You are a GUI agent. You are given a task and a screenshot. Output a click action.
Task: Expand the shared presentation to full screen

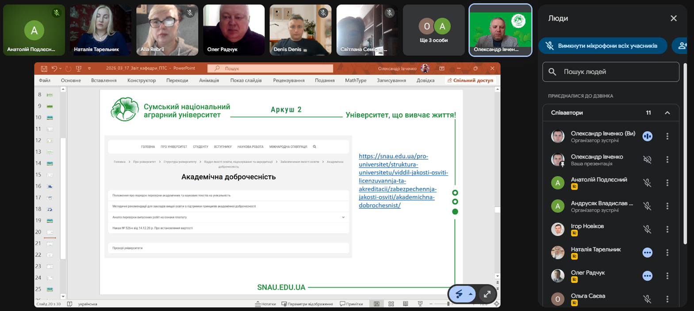[x=487, y=294]
